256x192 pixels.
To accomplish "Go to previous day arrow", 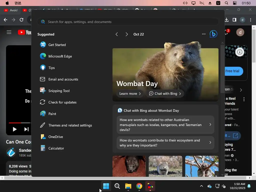I will point(116,34).
